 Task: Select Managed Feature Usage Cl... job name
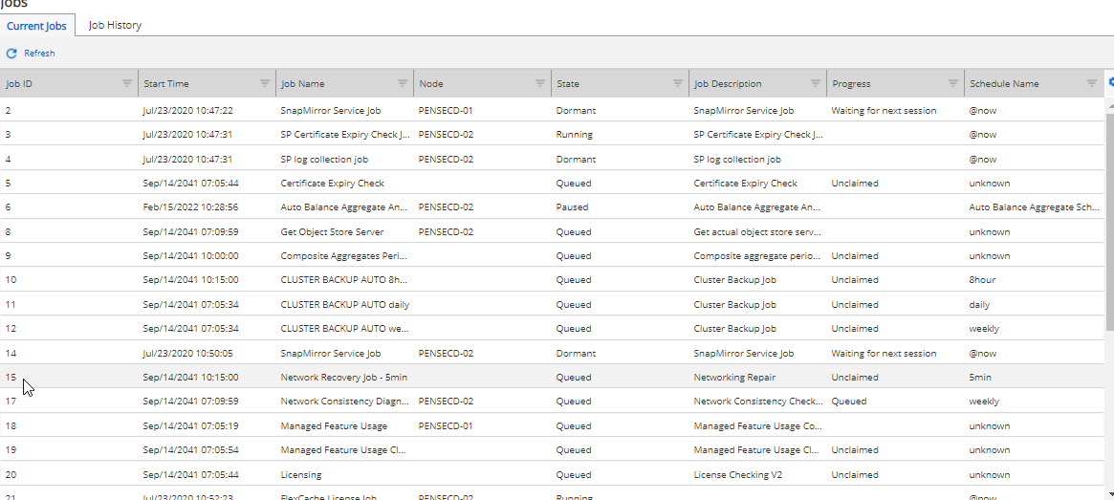pyautogui.click(x=344, y=450)
